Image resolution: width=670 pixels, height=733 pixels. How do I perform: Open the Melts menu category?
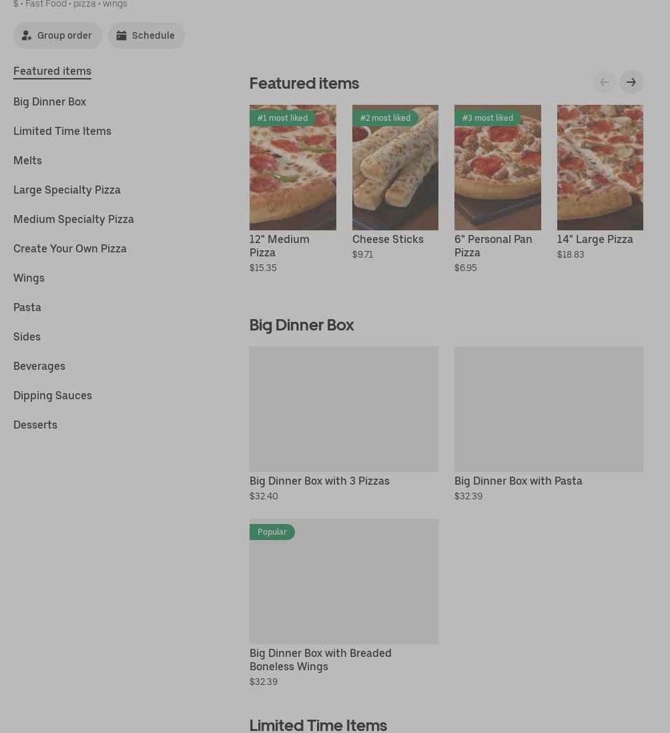pos(27,160)
